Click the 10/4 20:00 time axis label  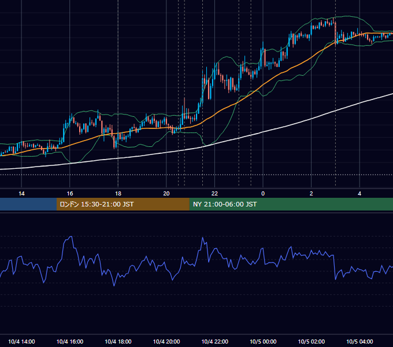166,341
